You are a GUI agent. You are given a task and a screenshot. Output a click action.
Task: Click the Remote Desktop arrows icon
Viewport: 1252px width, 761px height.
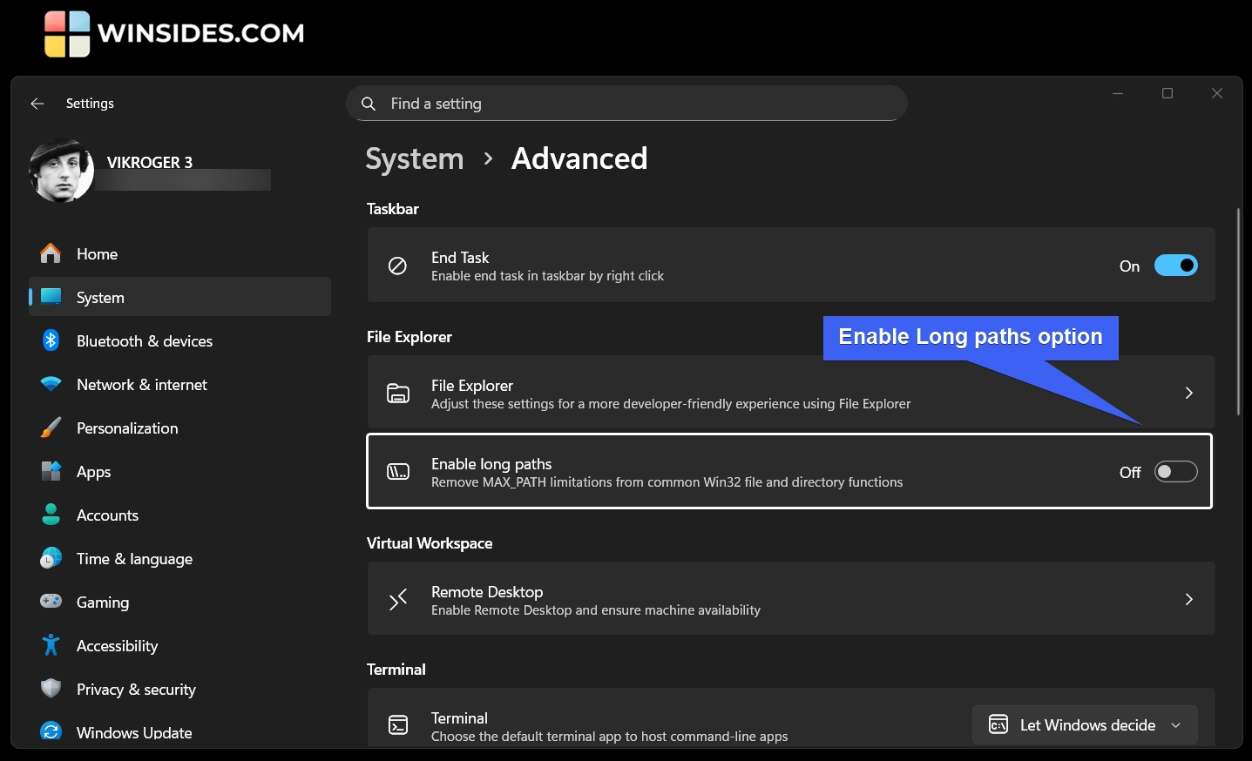(397, 599)
